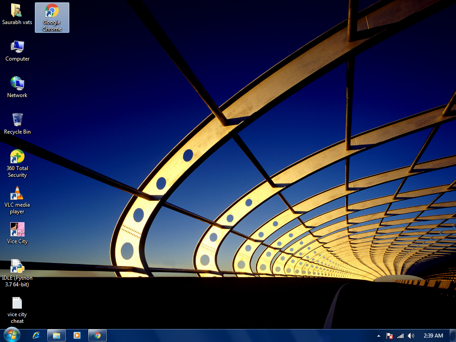The width and height of the screenshot is (456, 342).
Task: Open the Recycle Bin
Action: (x=17, y=120)
